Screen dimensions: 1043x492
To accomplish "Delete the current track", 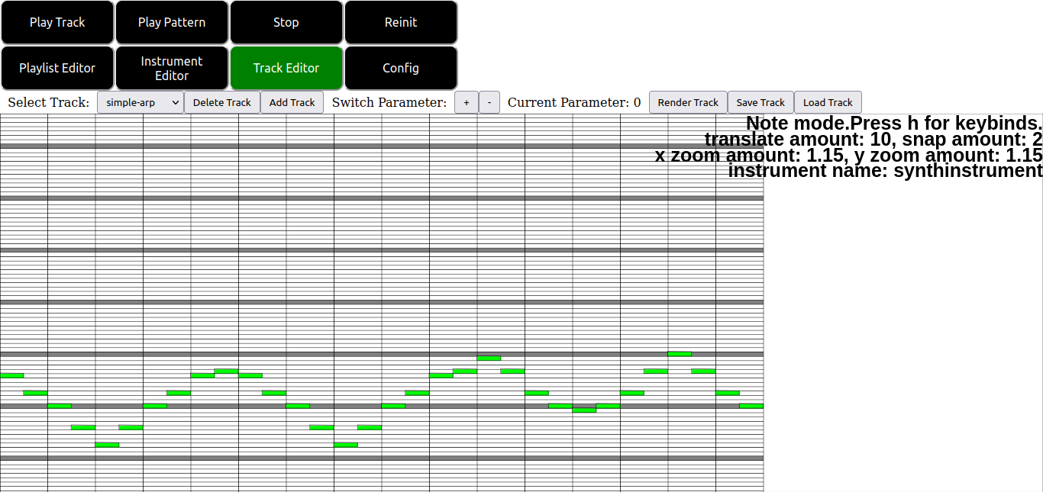I will tap(221, 102).
